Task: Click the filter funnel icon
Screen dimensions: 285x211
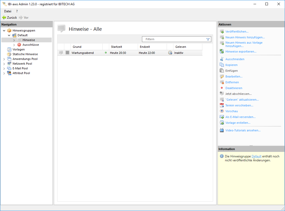Action: [x=208, y=39]
